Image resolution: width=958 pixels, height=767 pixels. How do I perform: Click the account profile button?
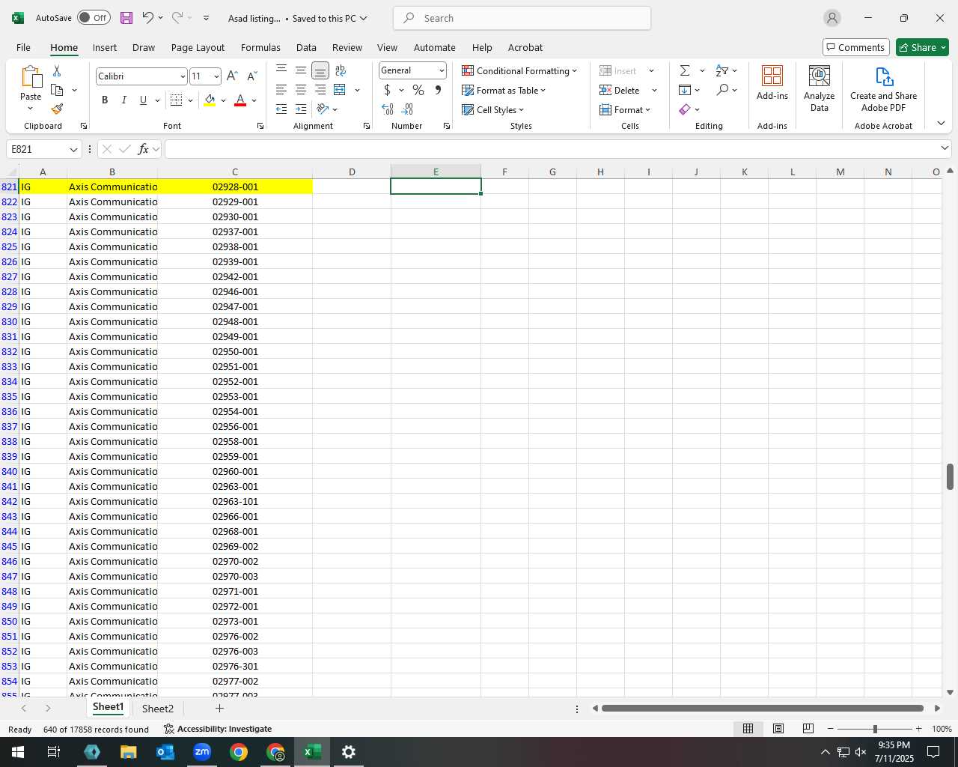(x=832, y=18)
